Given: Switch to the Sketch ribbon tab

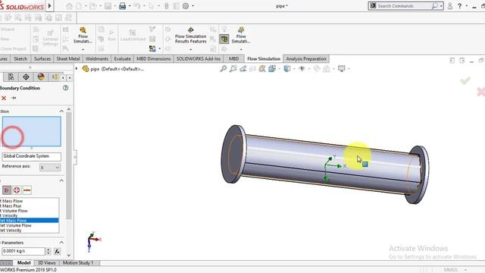Looking at the screenshot, I should (x=20, y=59).
